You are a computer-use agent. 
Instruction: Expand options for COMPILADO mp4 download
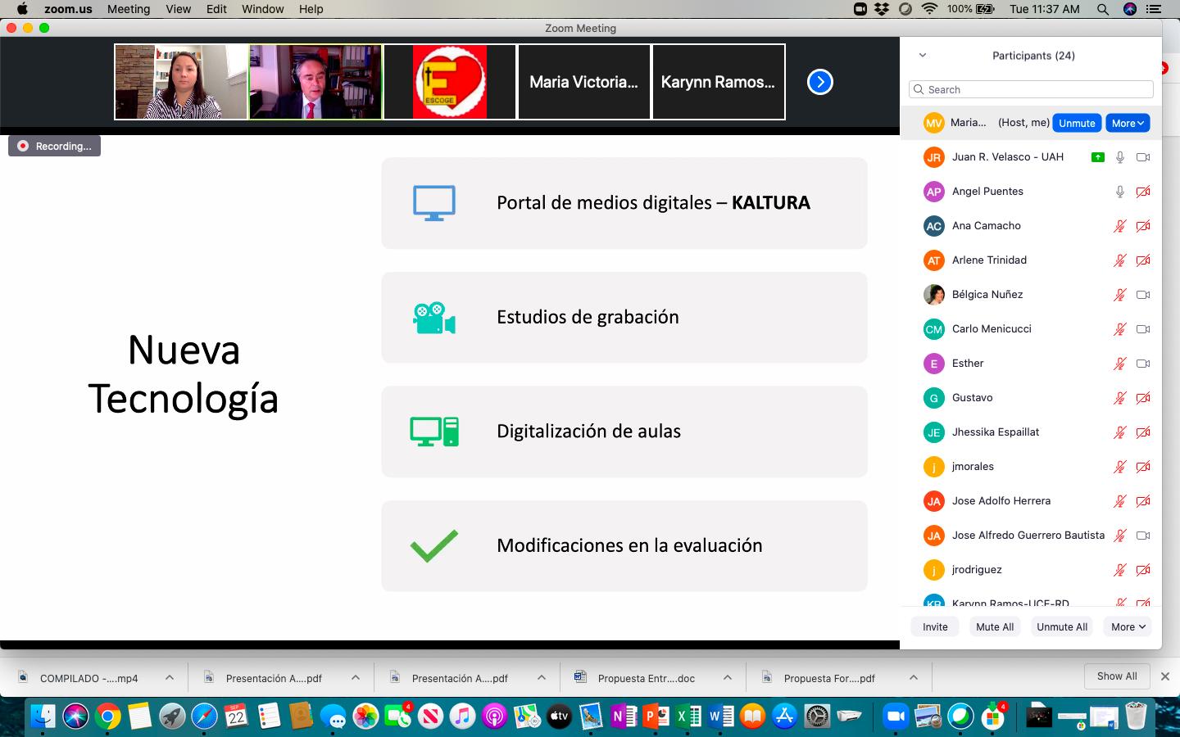[x=170, y=677]
